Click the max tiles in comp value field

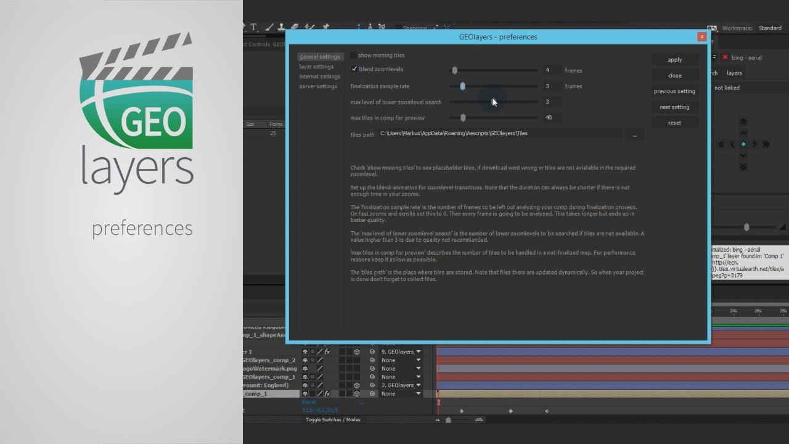552,118
